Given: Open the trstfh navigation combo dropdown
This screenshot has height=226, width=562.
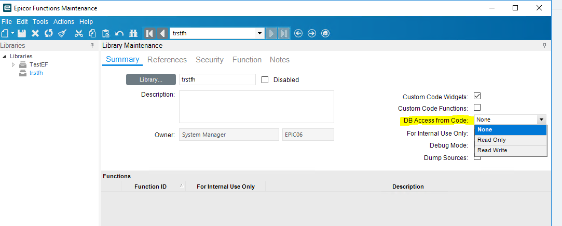Looking at the screenshot, I should 260,33.
